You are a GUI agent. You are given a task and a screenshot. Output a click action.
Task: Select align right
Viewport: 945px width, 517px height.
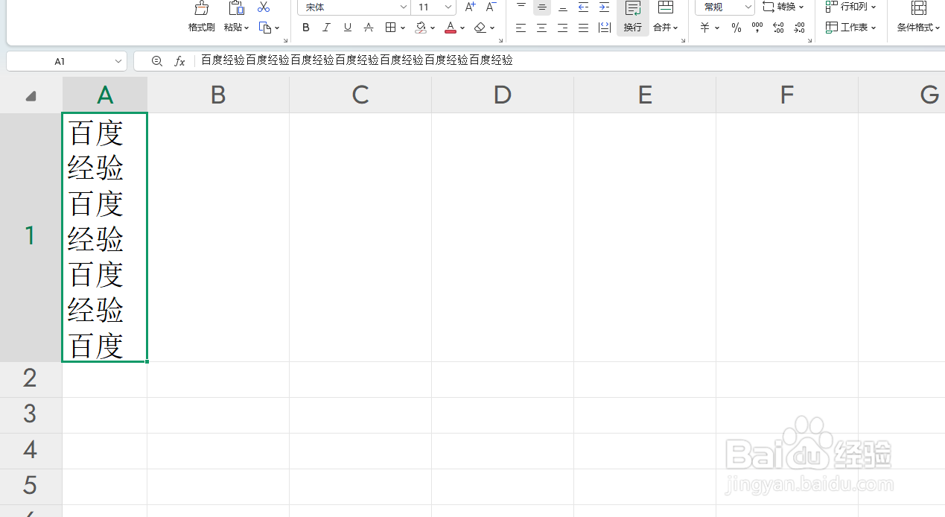tap(563, 28)
